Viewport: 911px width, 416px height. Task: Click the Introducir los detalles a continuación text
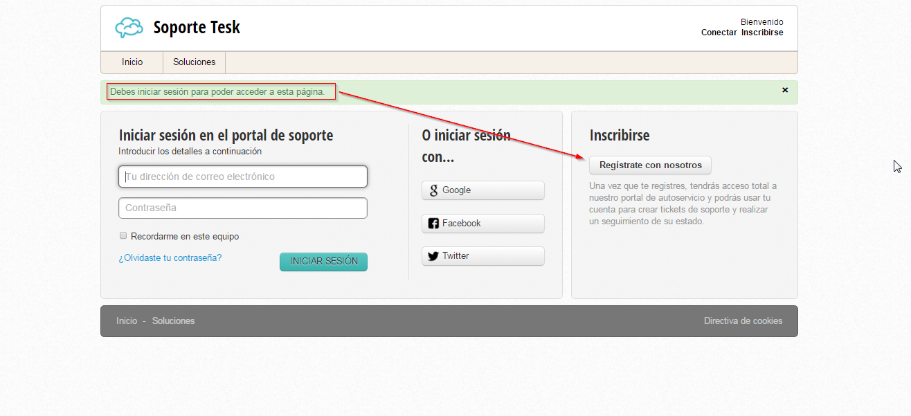pyautogui.click(x=190, y=152)
